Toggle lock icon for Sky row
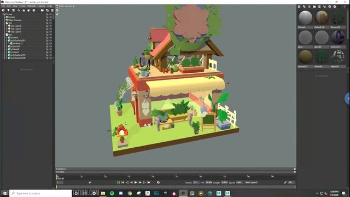350x197 pixels. pos(47,23)
